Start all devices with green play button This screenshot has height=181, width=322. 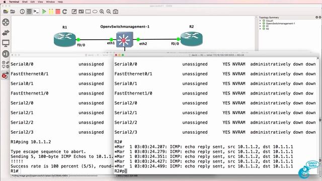[44, 12]
